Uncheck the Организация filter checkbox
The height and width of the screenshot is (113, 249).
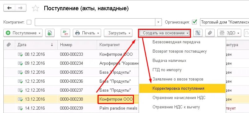(x=194, y=22)
